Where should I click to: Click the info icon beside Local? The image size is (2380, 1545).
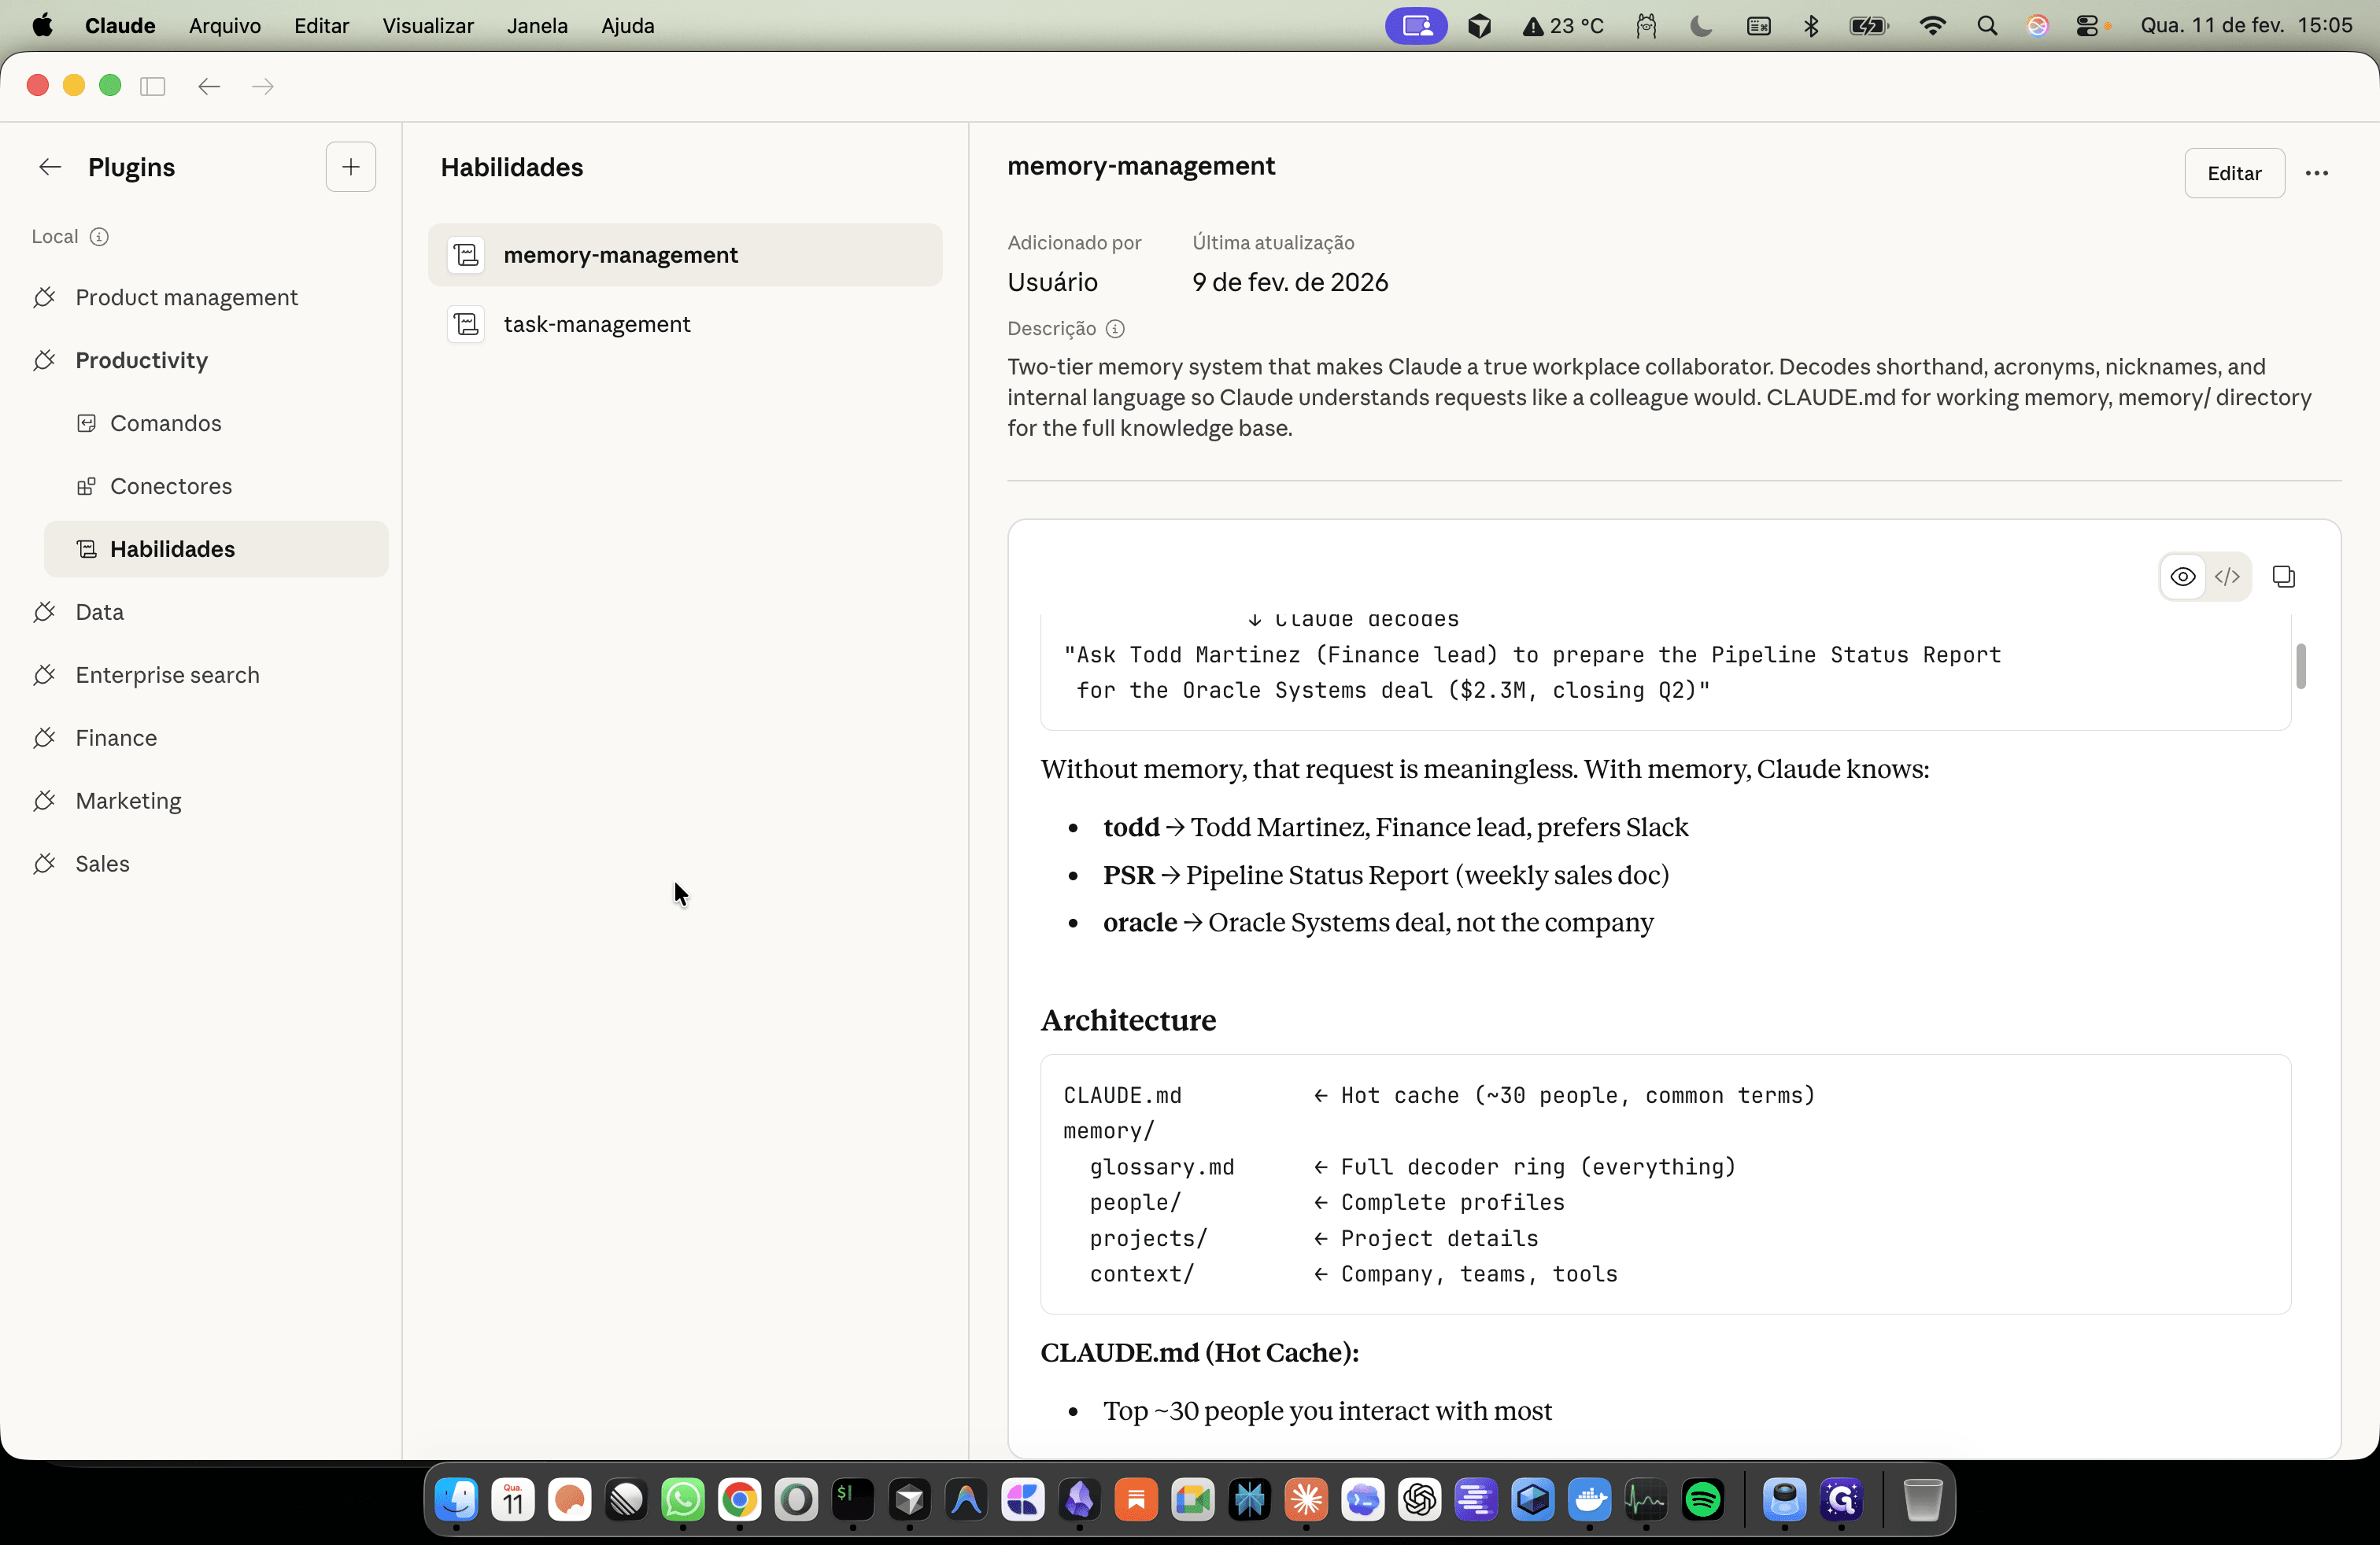coord(99,237)
